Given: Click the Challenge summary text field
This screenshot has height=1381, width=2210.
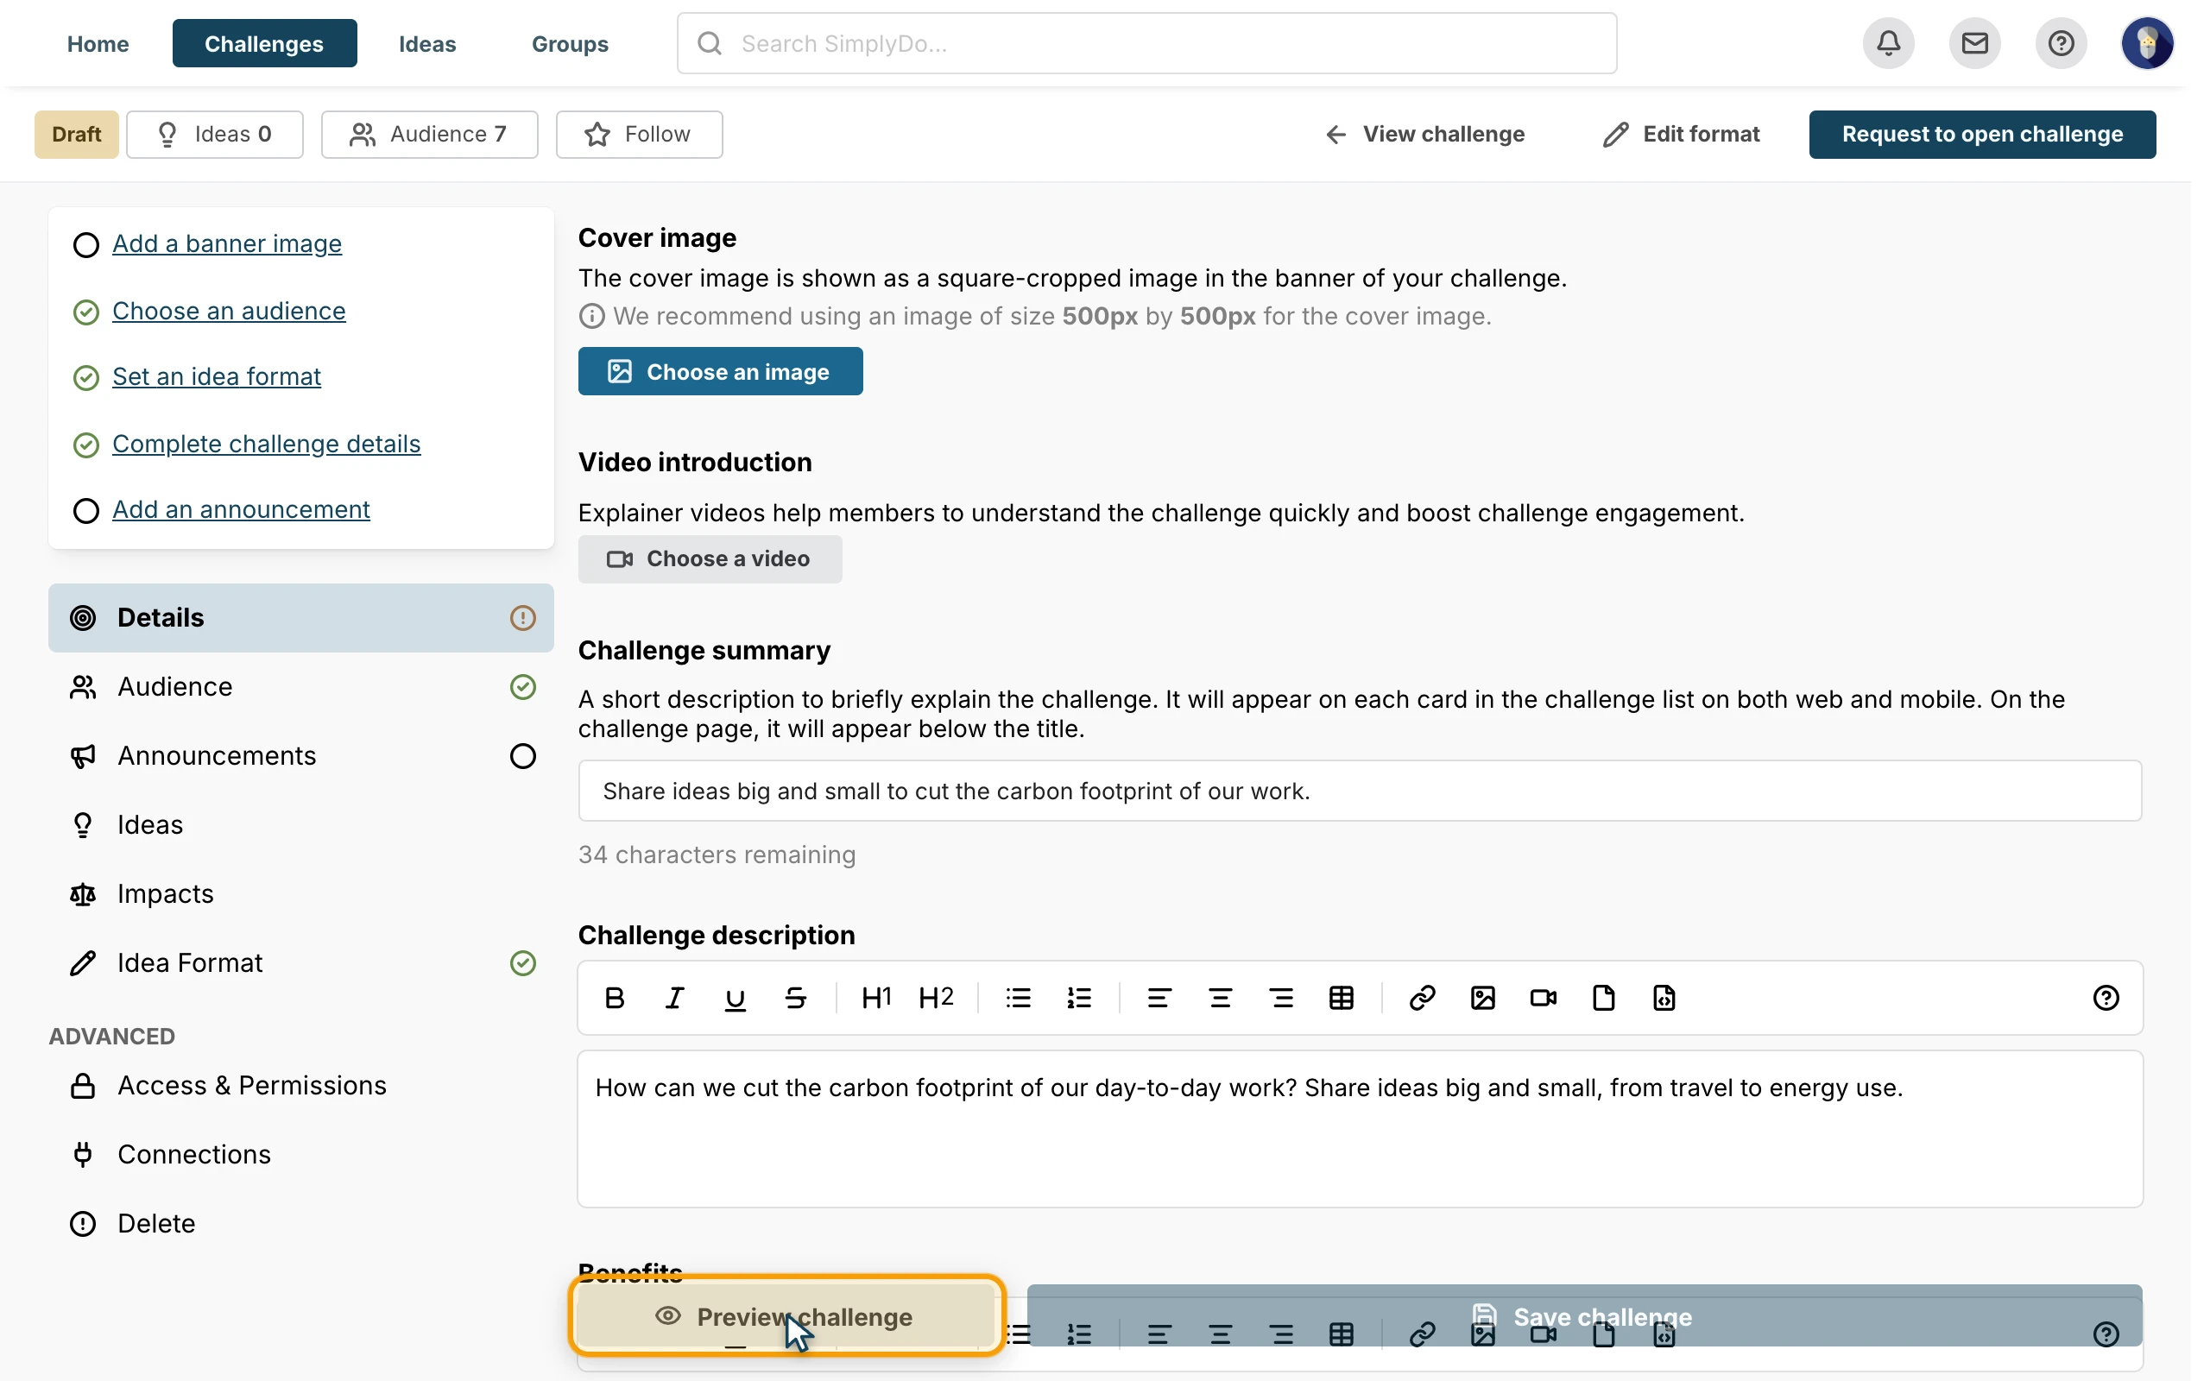Looking at the screenshot, I should pyautogui.click(x=1360, y=791).
